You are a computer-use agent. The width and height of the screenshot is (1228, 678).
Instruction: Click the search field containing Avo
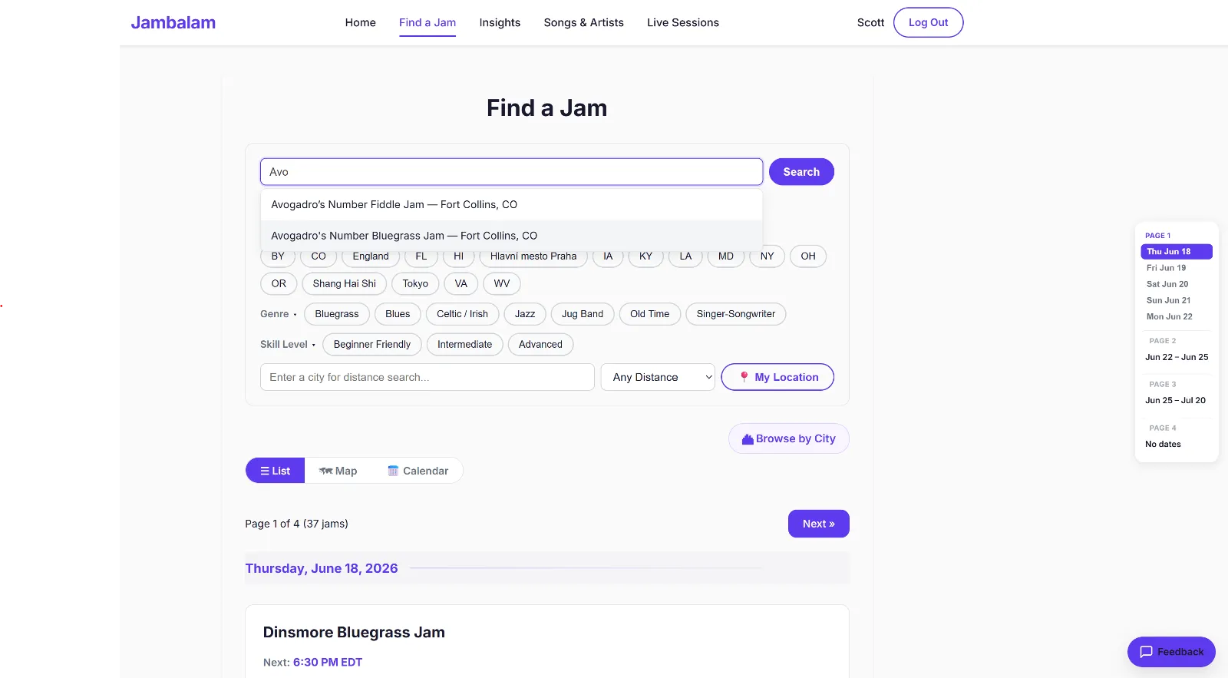(x=511, y=172)
